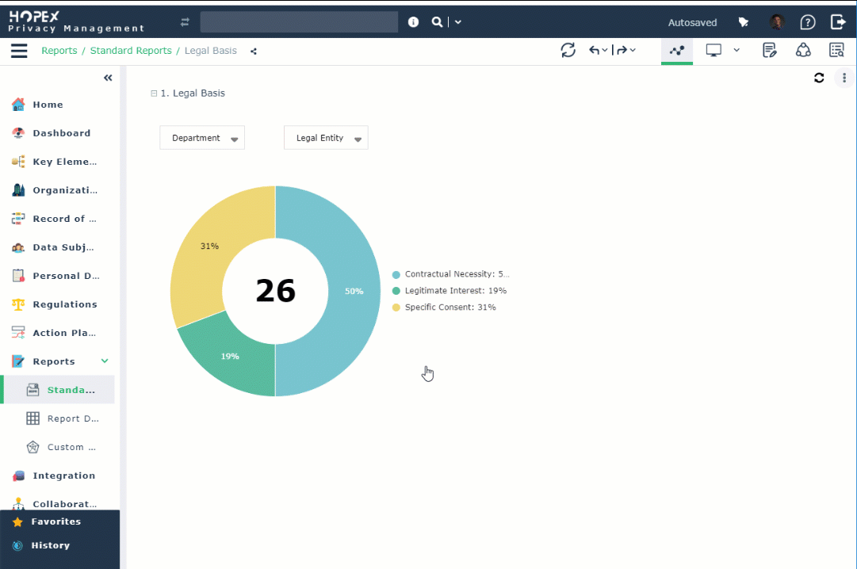Click the Action Plans icon
Viewport: 857px width, 569px height.
[x=18, y=332]
